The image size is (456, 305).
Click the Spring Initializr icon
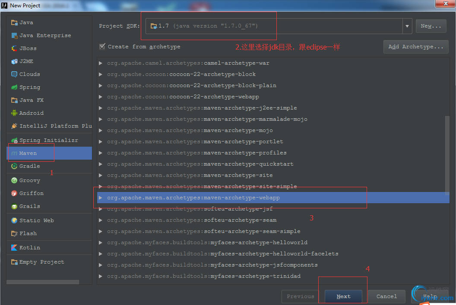click(14, 140)
